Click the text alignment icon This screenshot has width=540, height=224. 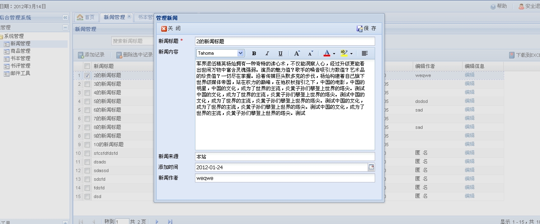[x=364, y=53]
